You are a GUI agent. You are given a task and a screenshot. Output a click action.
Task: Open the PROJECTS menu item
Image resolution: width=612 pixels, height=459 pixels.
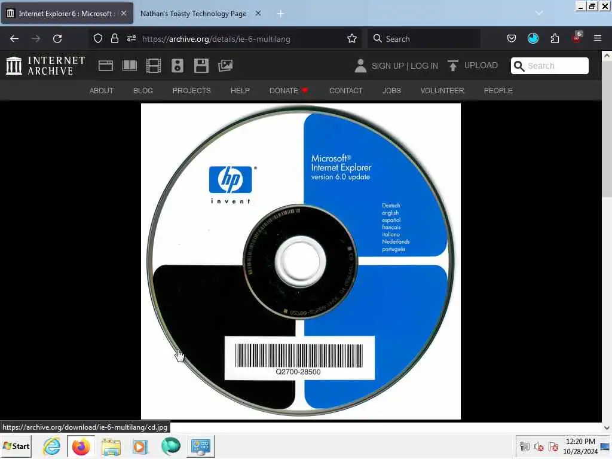click(192, 91)
